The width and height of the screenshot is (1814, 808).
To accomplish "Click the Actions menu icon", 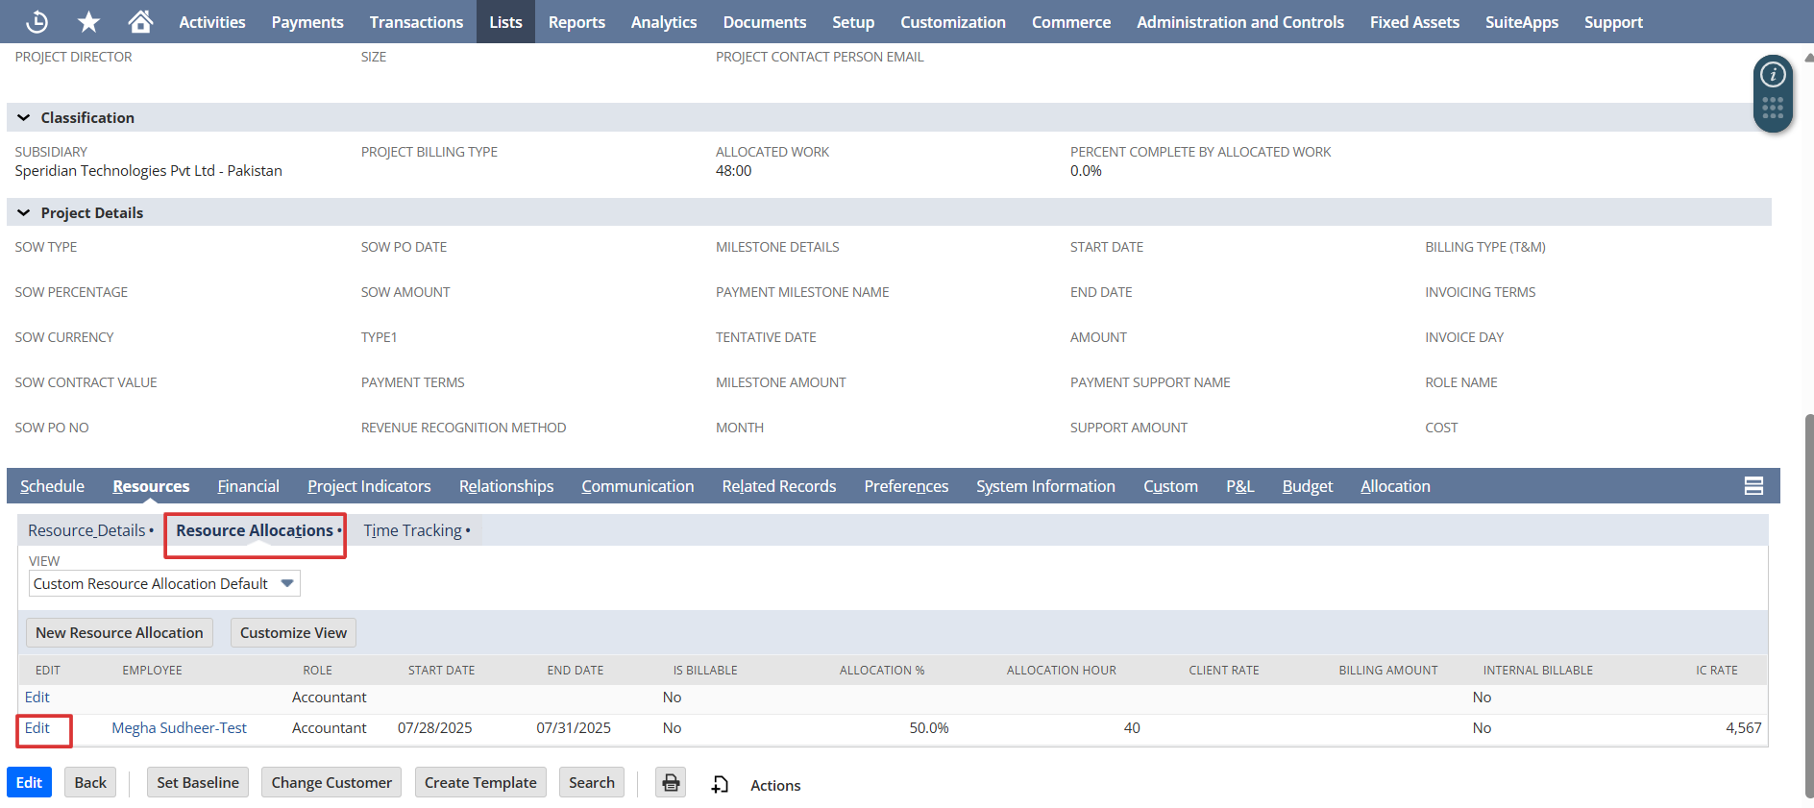I will pyautogui.click(x=721, y=785).
